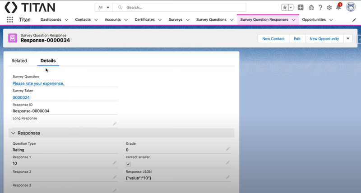
Task: Click into the global Search field
Action: [179, 7]
